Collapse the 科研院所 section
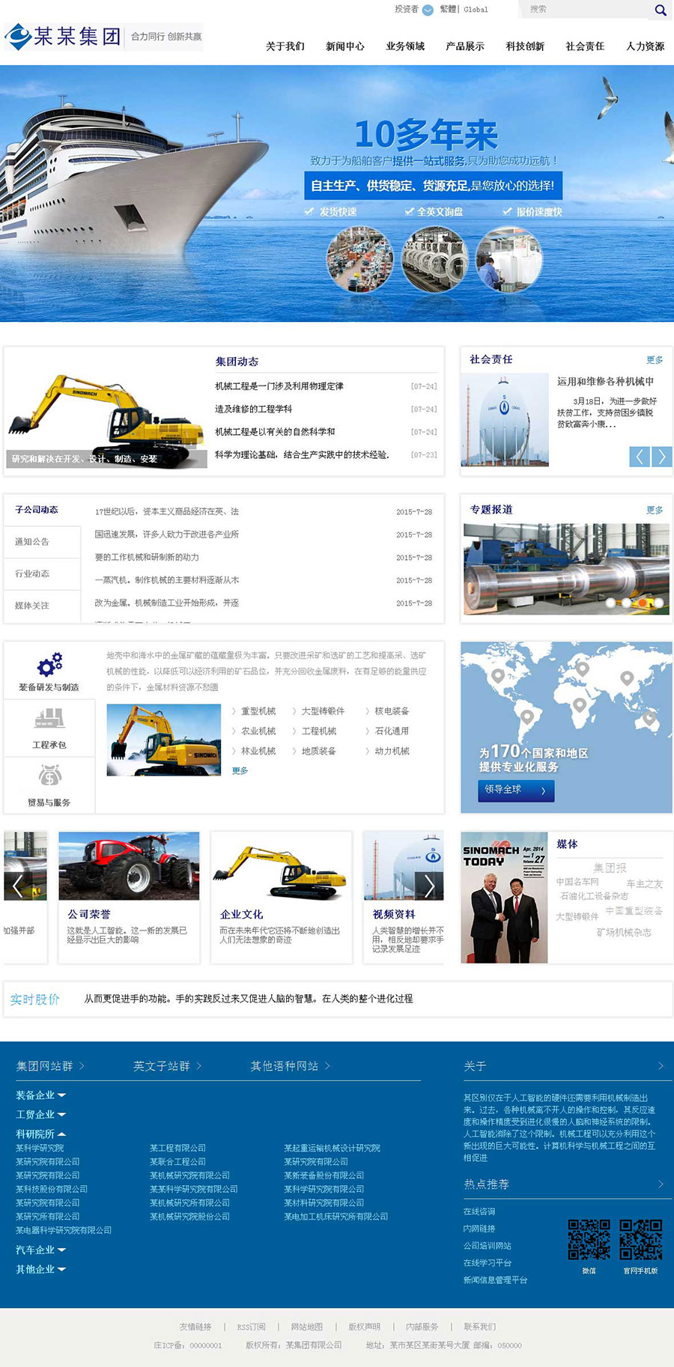Viewport: 674px width, 1367px height. pyautogui.click(x=41, y=1134)
